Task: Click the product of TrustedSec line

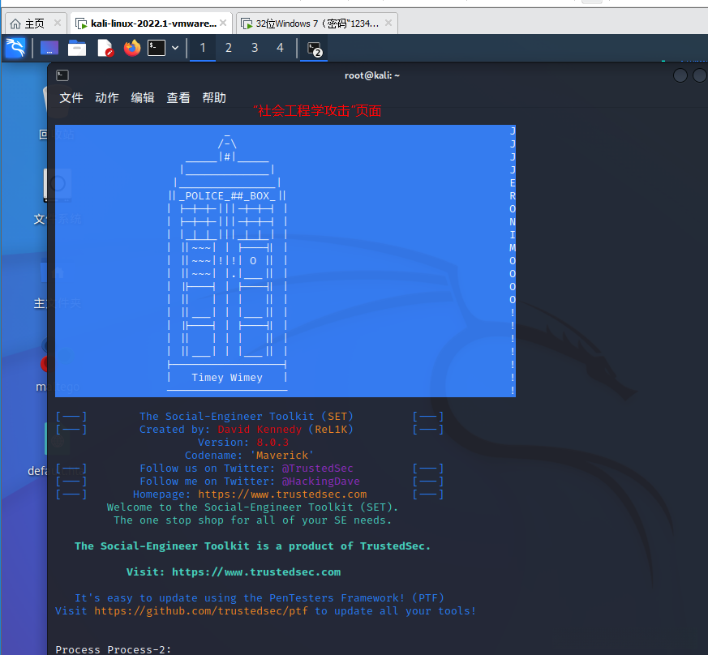Action: coord(252,546)
